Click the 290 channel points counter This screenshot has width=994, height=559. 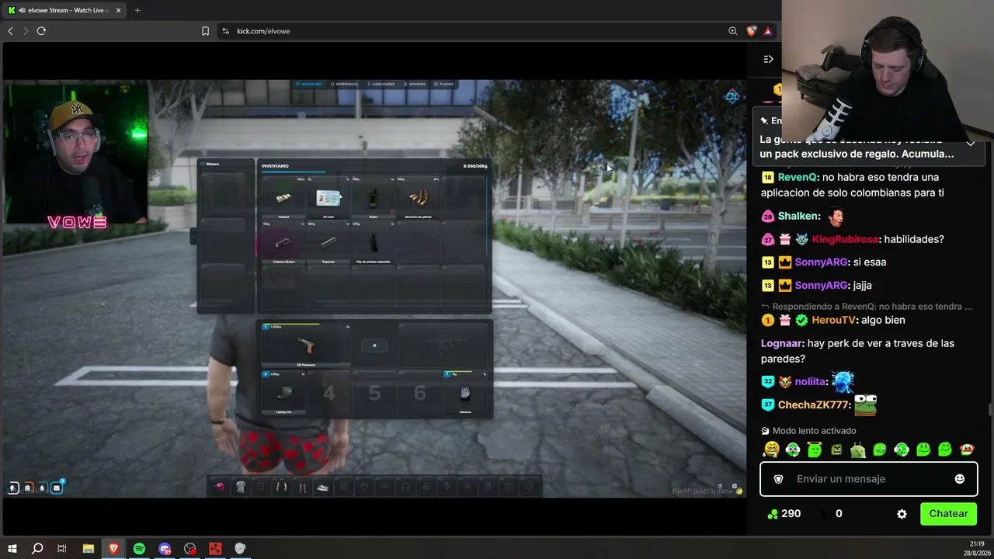click(784, 514)
